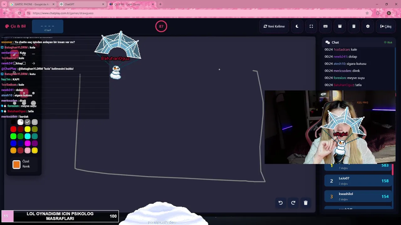
Task: Open a new browser tab
Action: point(160,4)
